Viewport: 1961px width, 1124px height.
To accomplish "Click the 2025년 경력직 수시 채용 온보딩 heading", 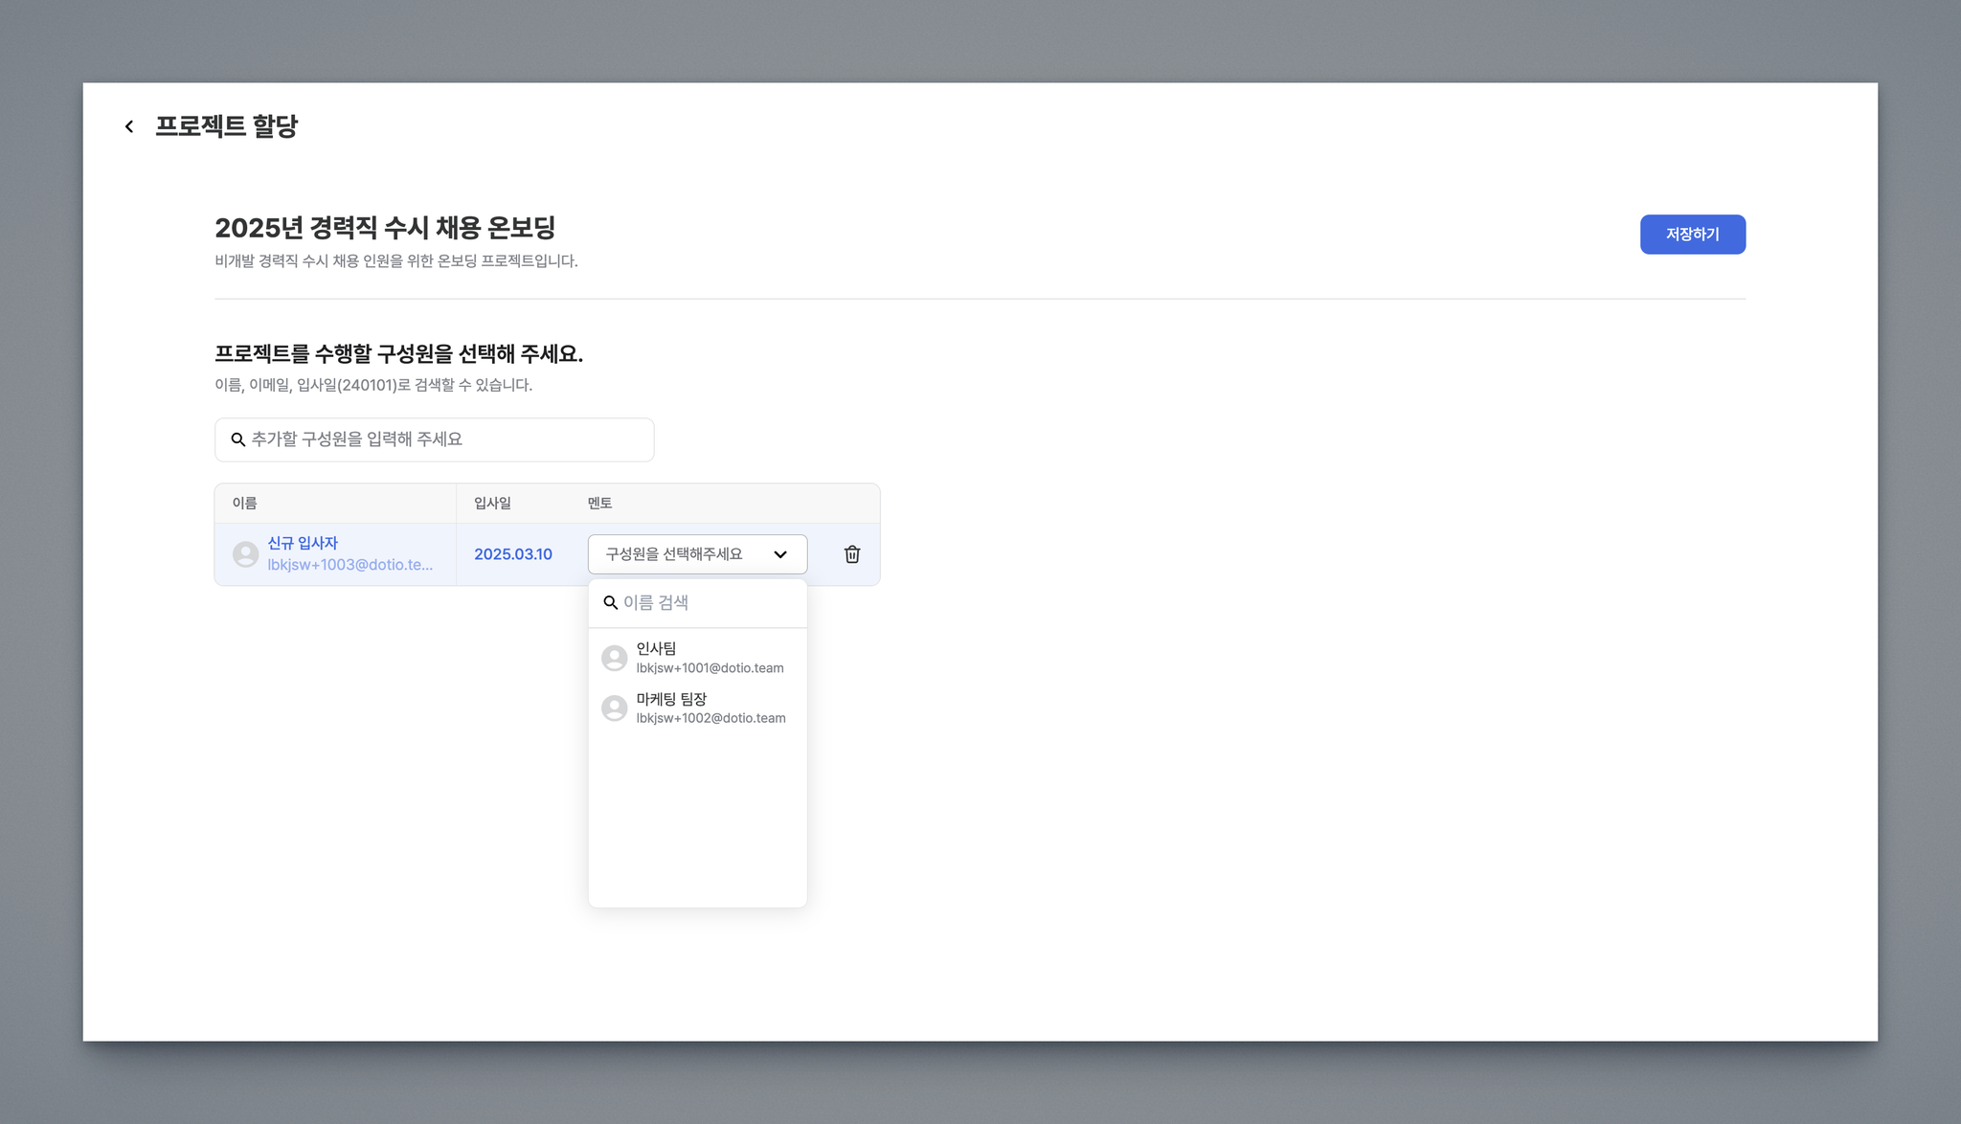I will [x=385, y=228].
